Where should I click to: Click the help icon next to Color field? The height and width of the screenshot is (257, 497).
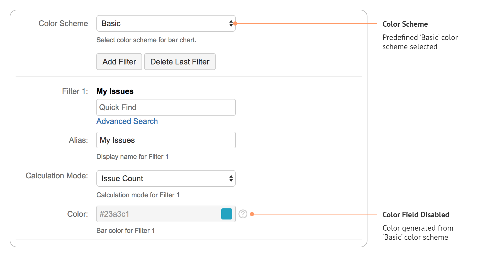click(243, 214)
